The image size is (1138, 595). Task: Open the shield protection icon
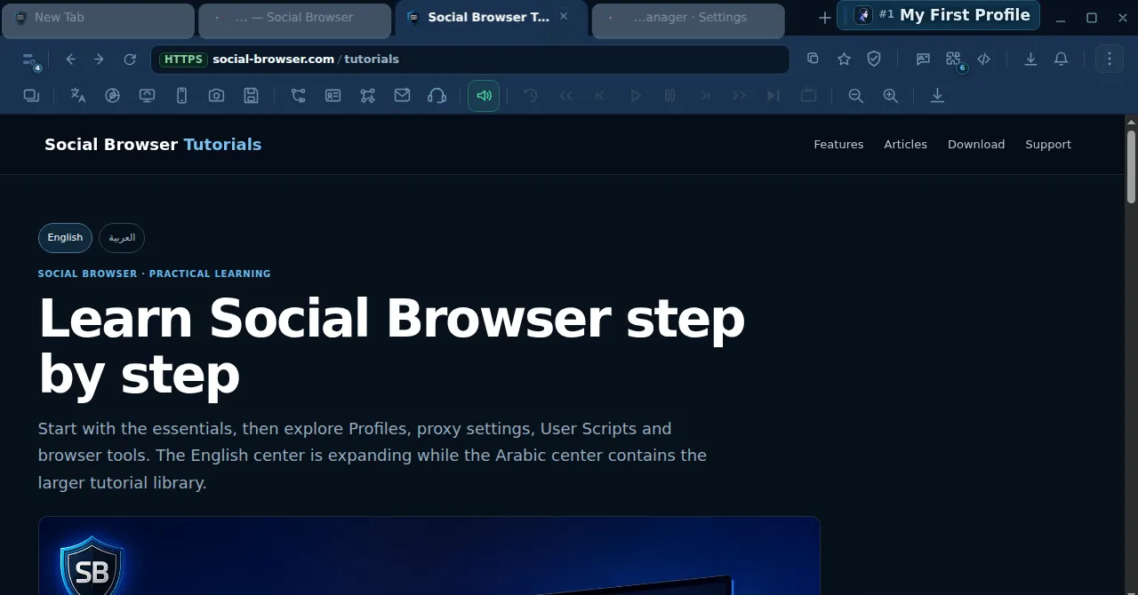point(874,59)
